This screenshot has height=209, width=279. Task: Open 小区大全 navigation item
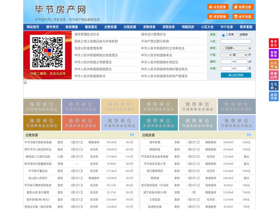(207, 27)
